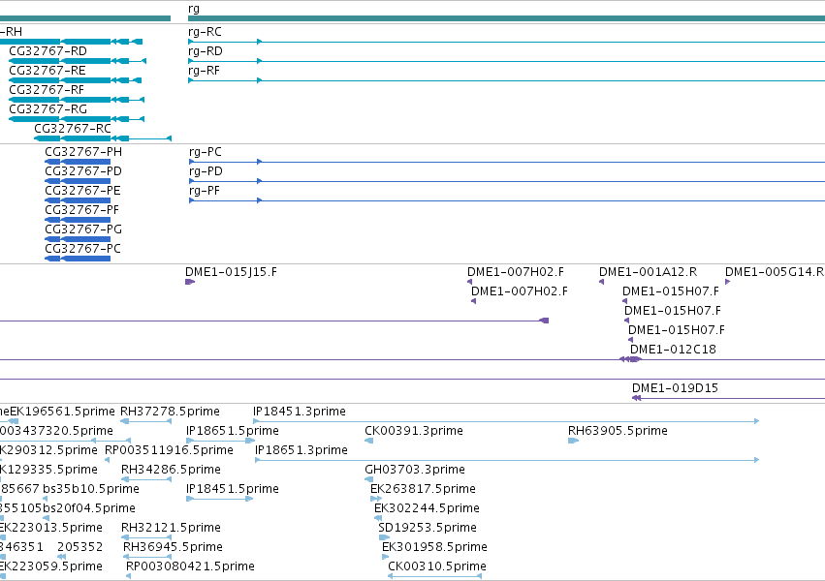Click the RH37278.5prime EST label
Viewport: 825px width, 581px height.
(x=170, y=412)
